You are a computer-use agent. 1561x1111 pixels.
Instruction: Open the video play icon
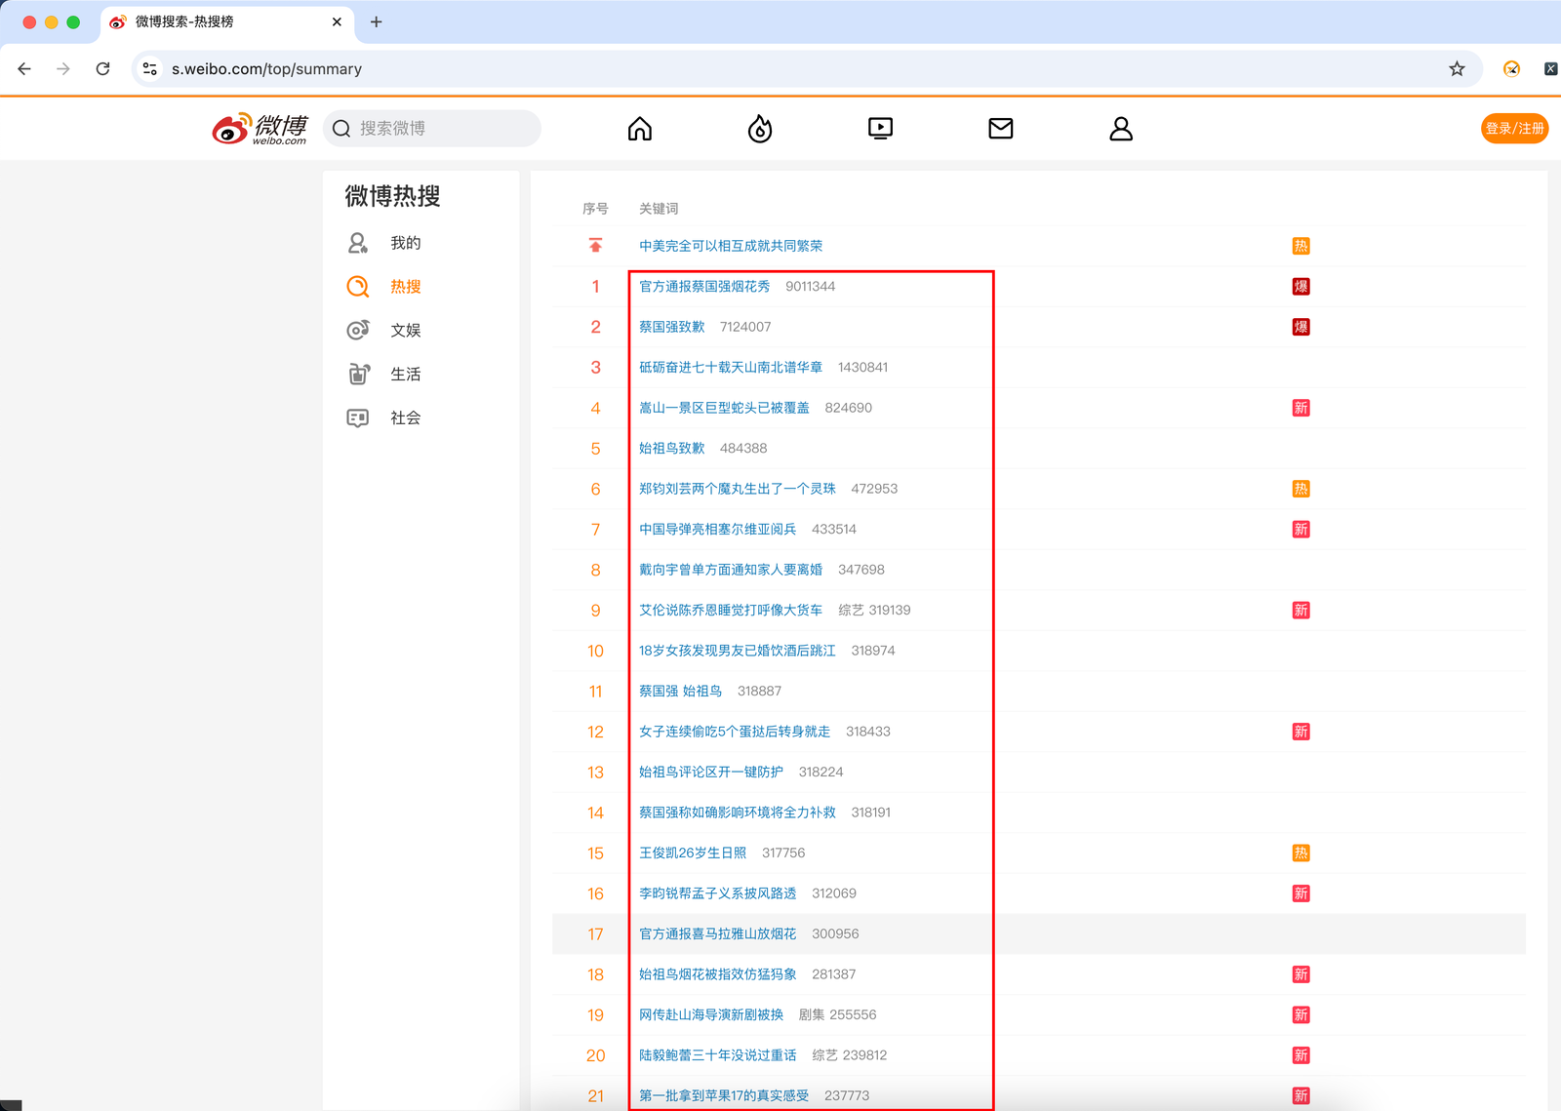(x=880, y=129)
